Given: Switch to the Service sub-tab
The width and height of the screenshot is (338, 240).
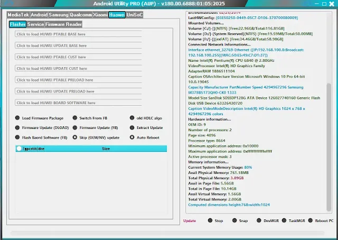Looking at the screenshot, I should (35, 24).
